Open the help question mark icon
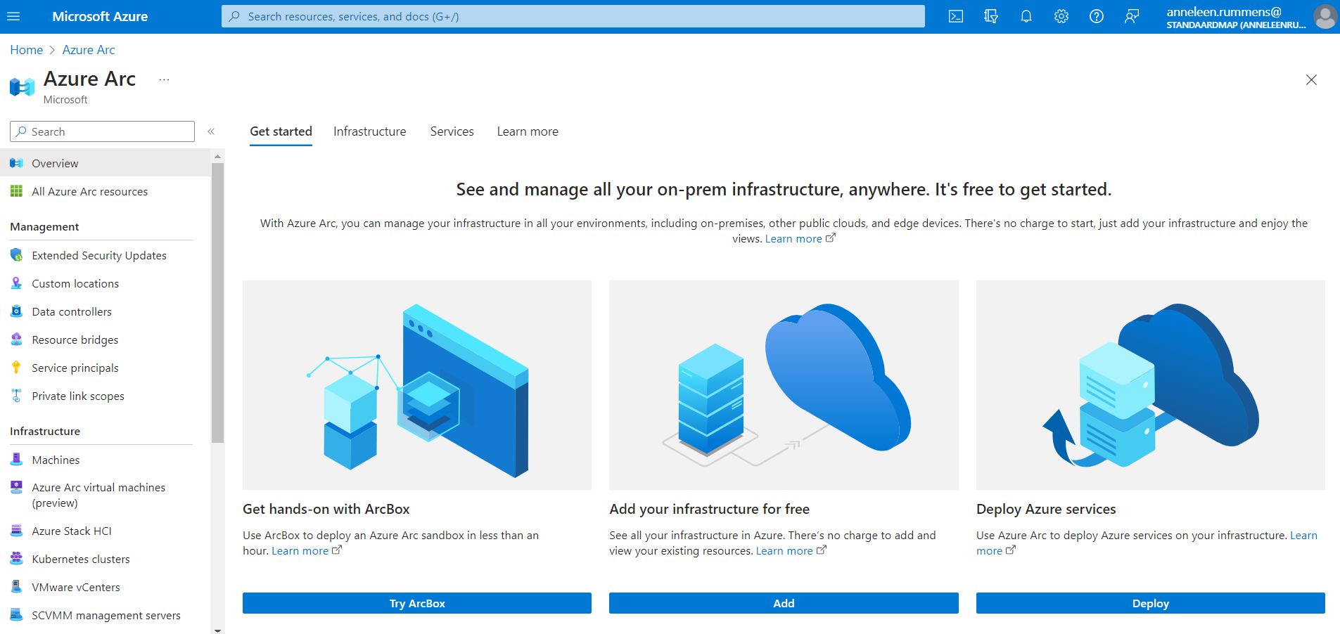The width and height of the screenshot is (1340, 634). click(1097, 16)
